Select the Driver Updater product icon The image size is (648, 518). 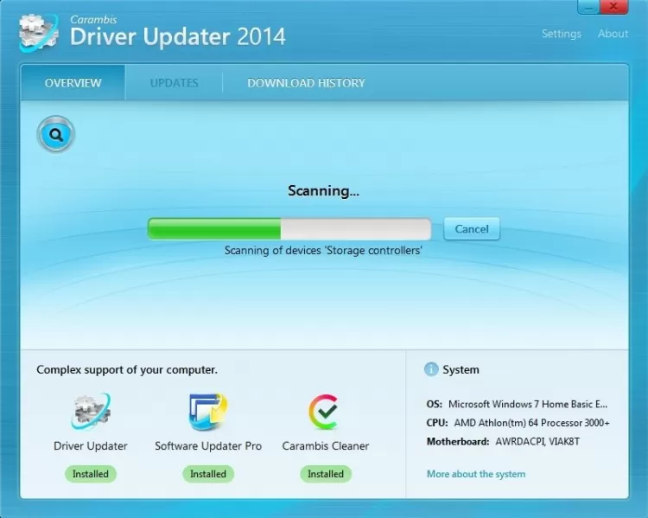(x=91, y=412)
